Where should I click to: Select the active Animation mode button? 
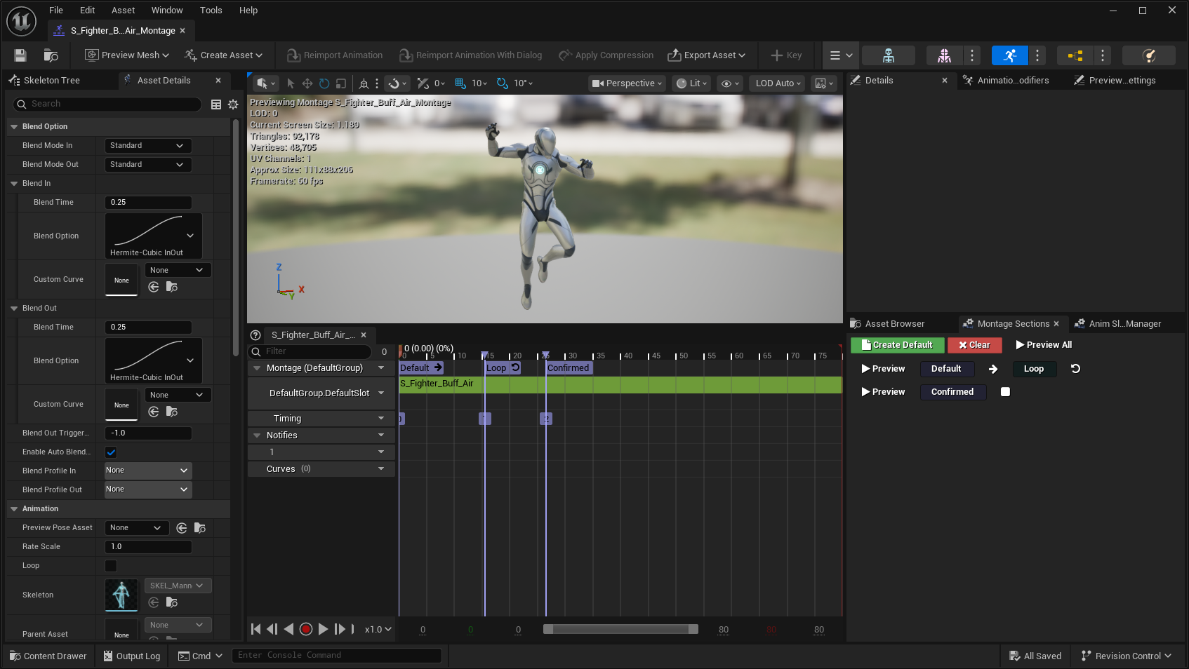(x=1010, y=55)
